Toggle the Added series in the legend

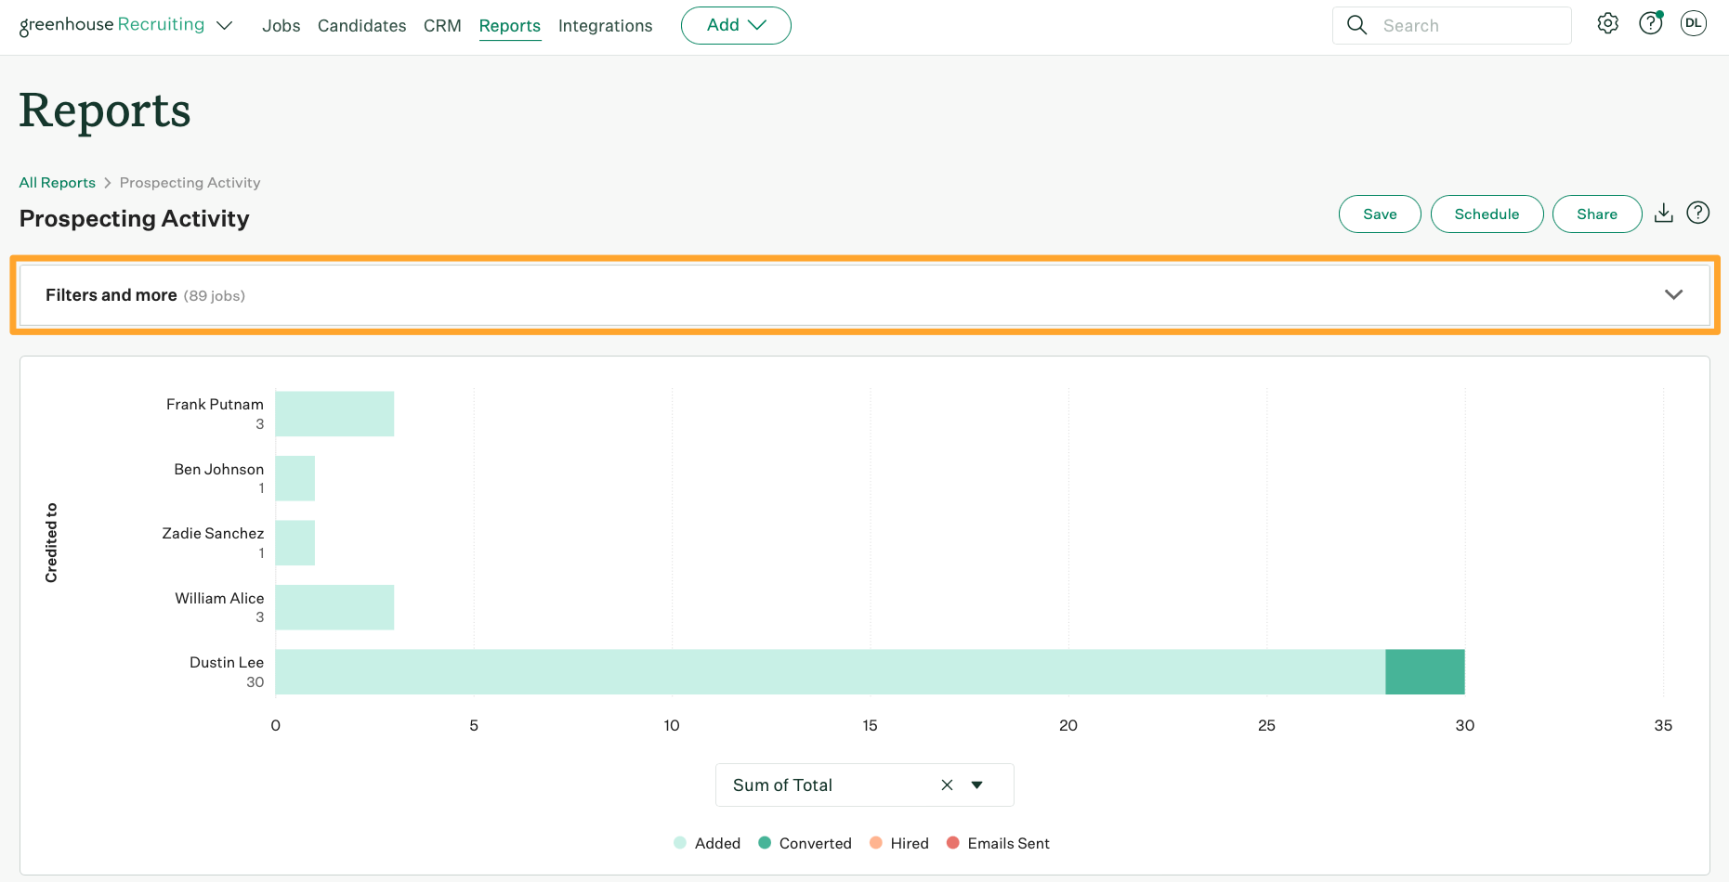click(707, 842)
